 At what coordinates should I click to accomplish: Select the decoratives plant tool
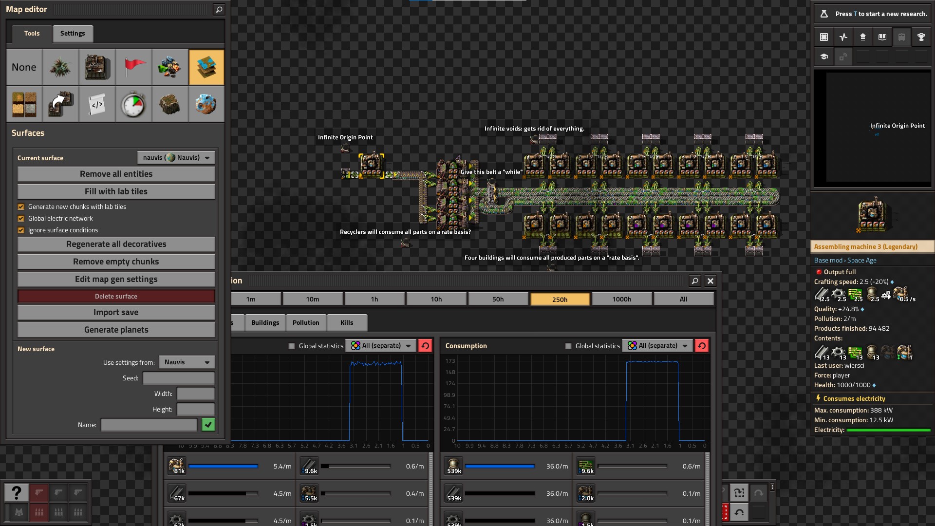60,67
